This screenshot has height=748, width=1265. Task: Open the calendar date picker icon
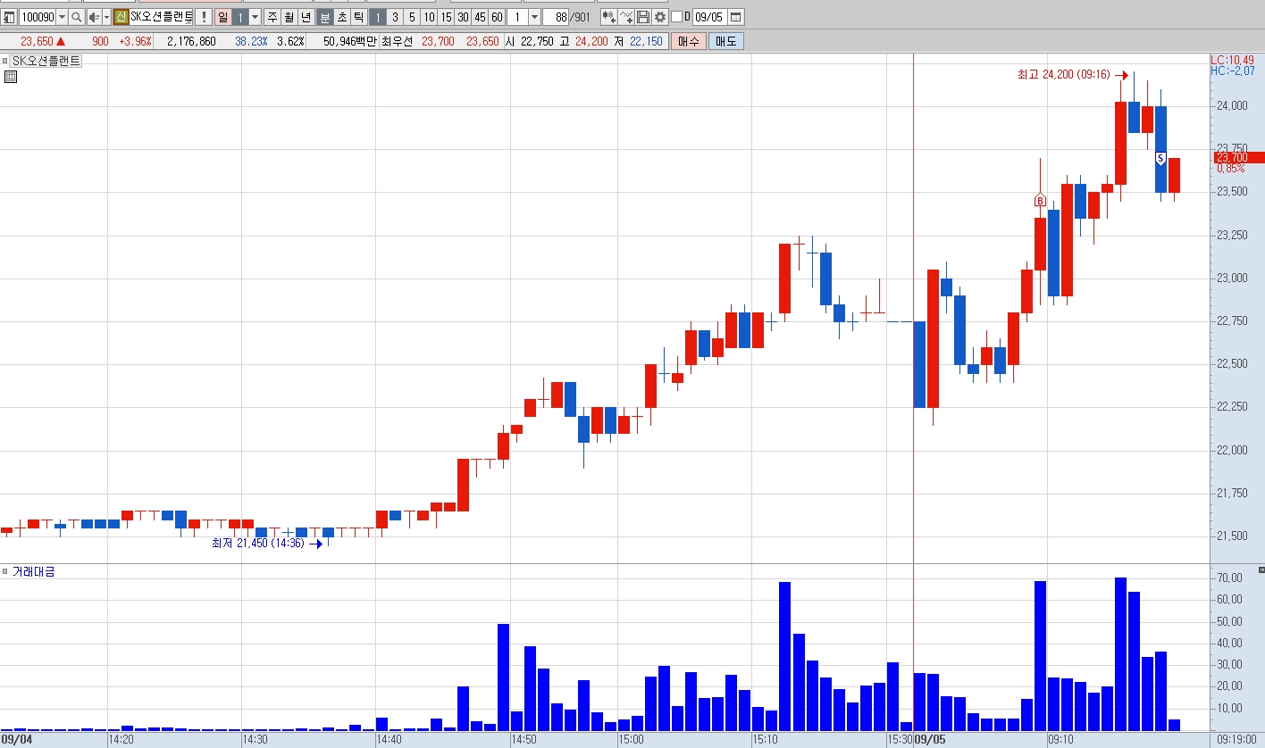pos(735,17)
